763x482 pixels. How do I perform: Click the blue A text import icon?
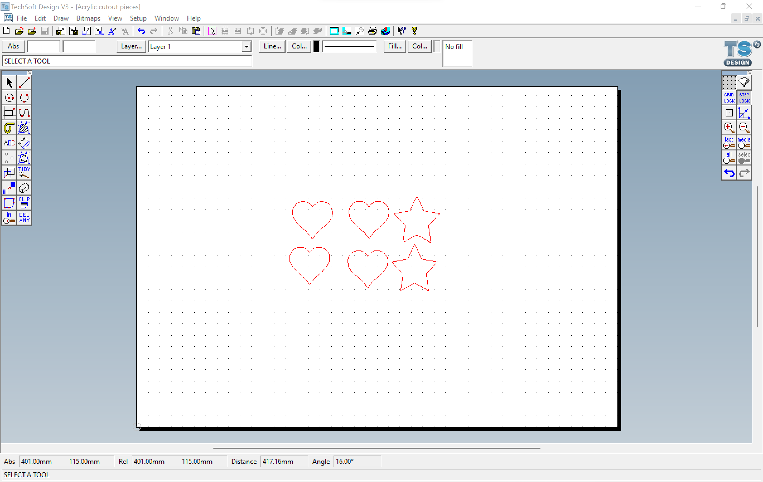(112, 31)
